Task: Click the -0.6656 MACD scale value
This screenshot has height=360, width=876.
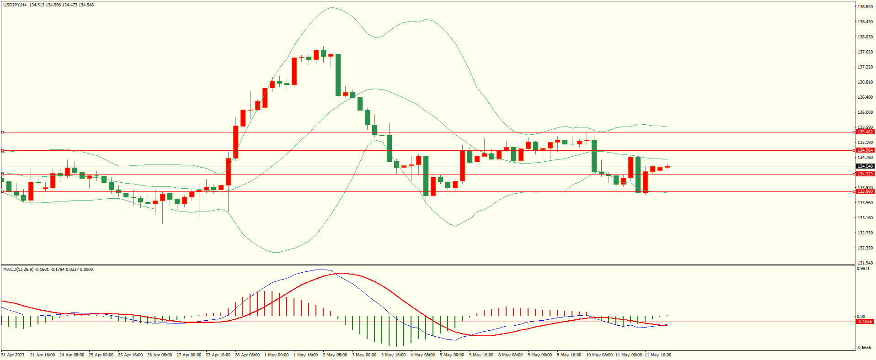Action: click(864, 348)
